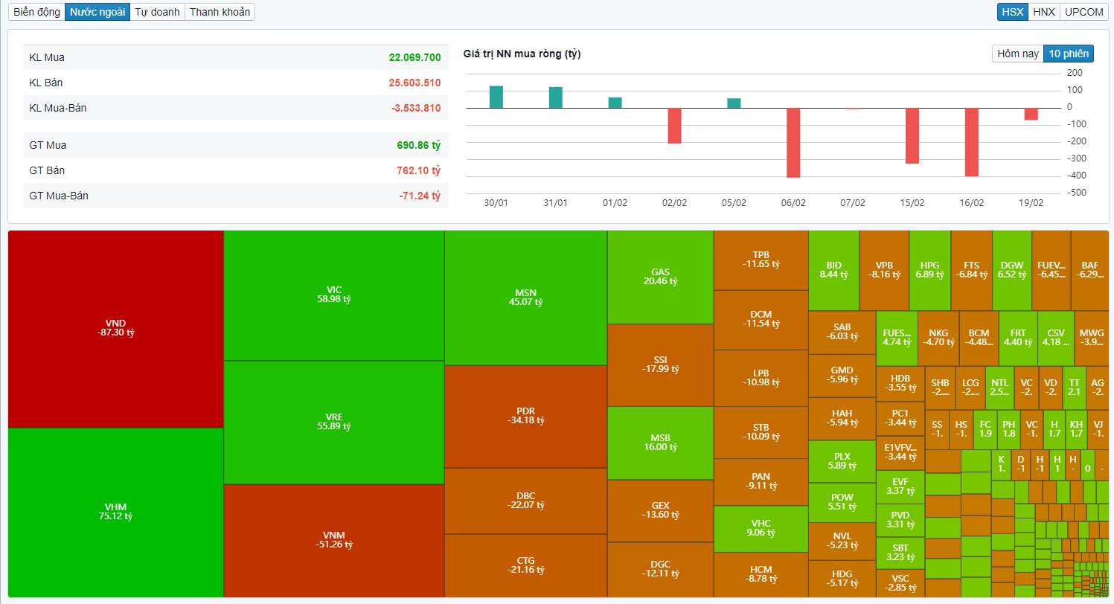Click the DBC treemap tile
This screenshot has width=1114, height=604.
click(x=526, y=501)
